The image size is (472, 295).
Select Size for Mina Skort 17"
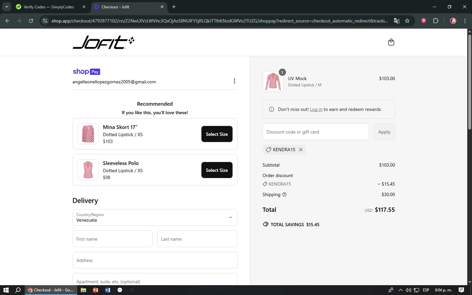coord(217,134)
